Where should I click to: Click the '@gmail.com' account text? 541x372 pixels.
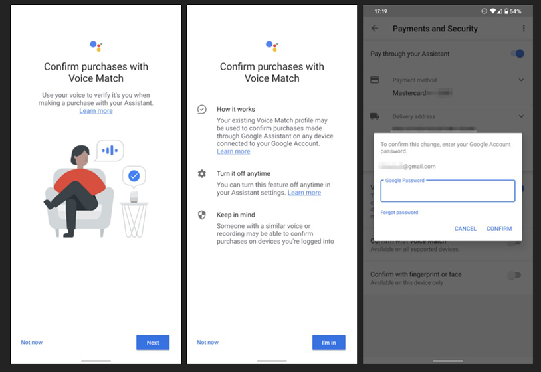coord(419,166)
